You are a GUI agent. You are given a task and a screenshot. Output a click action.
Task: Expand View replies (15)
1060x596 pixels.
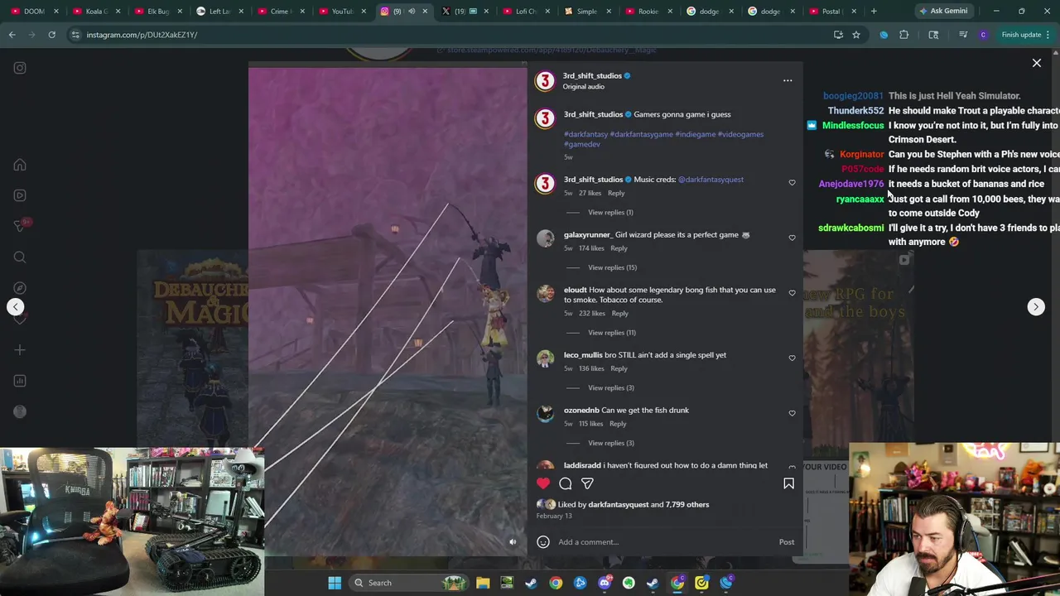coord(612,267)
